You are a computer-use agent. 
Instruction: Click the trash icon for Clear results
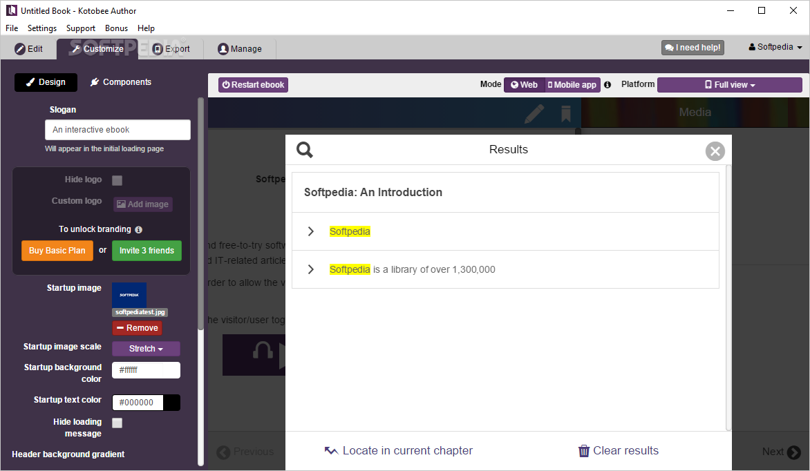[x=584, y=451]
